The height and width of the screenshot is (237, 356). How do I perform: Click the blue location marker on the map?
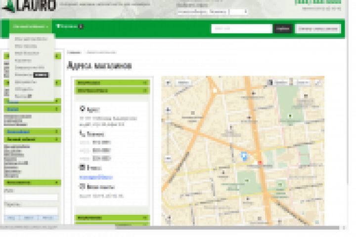point(244,156)
